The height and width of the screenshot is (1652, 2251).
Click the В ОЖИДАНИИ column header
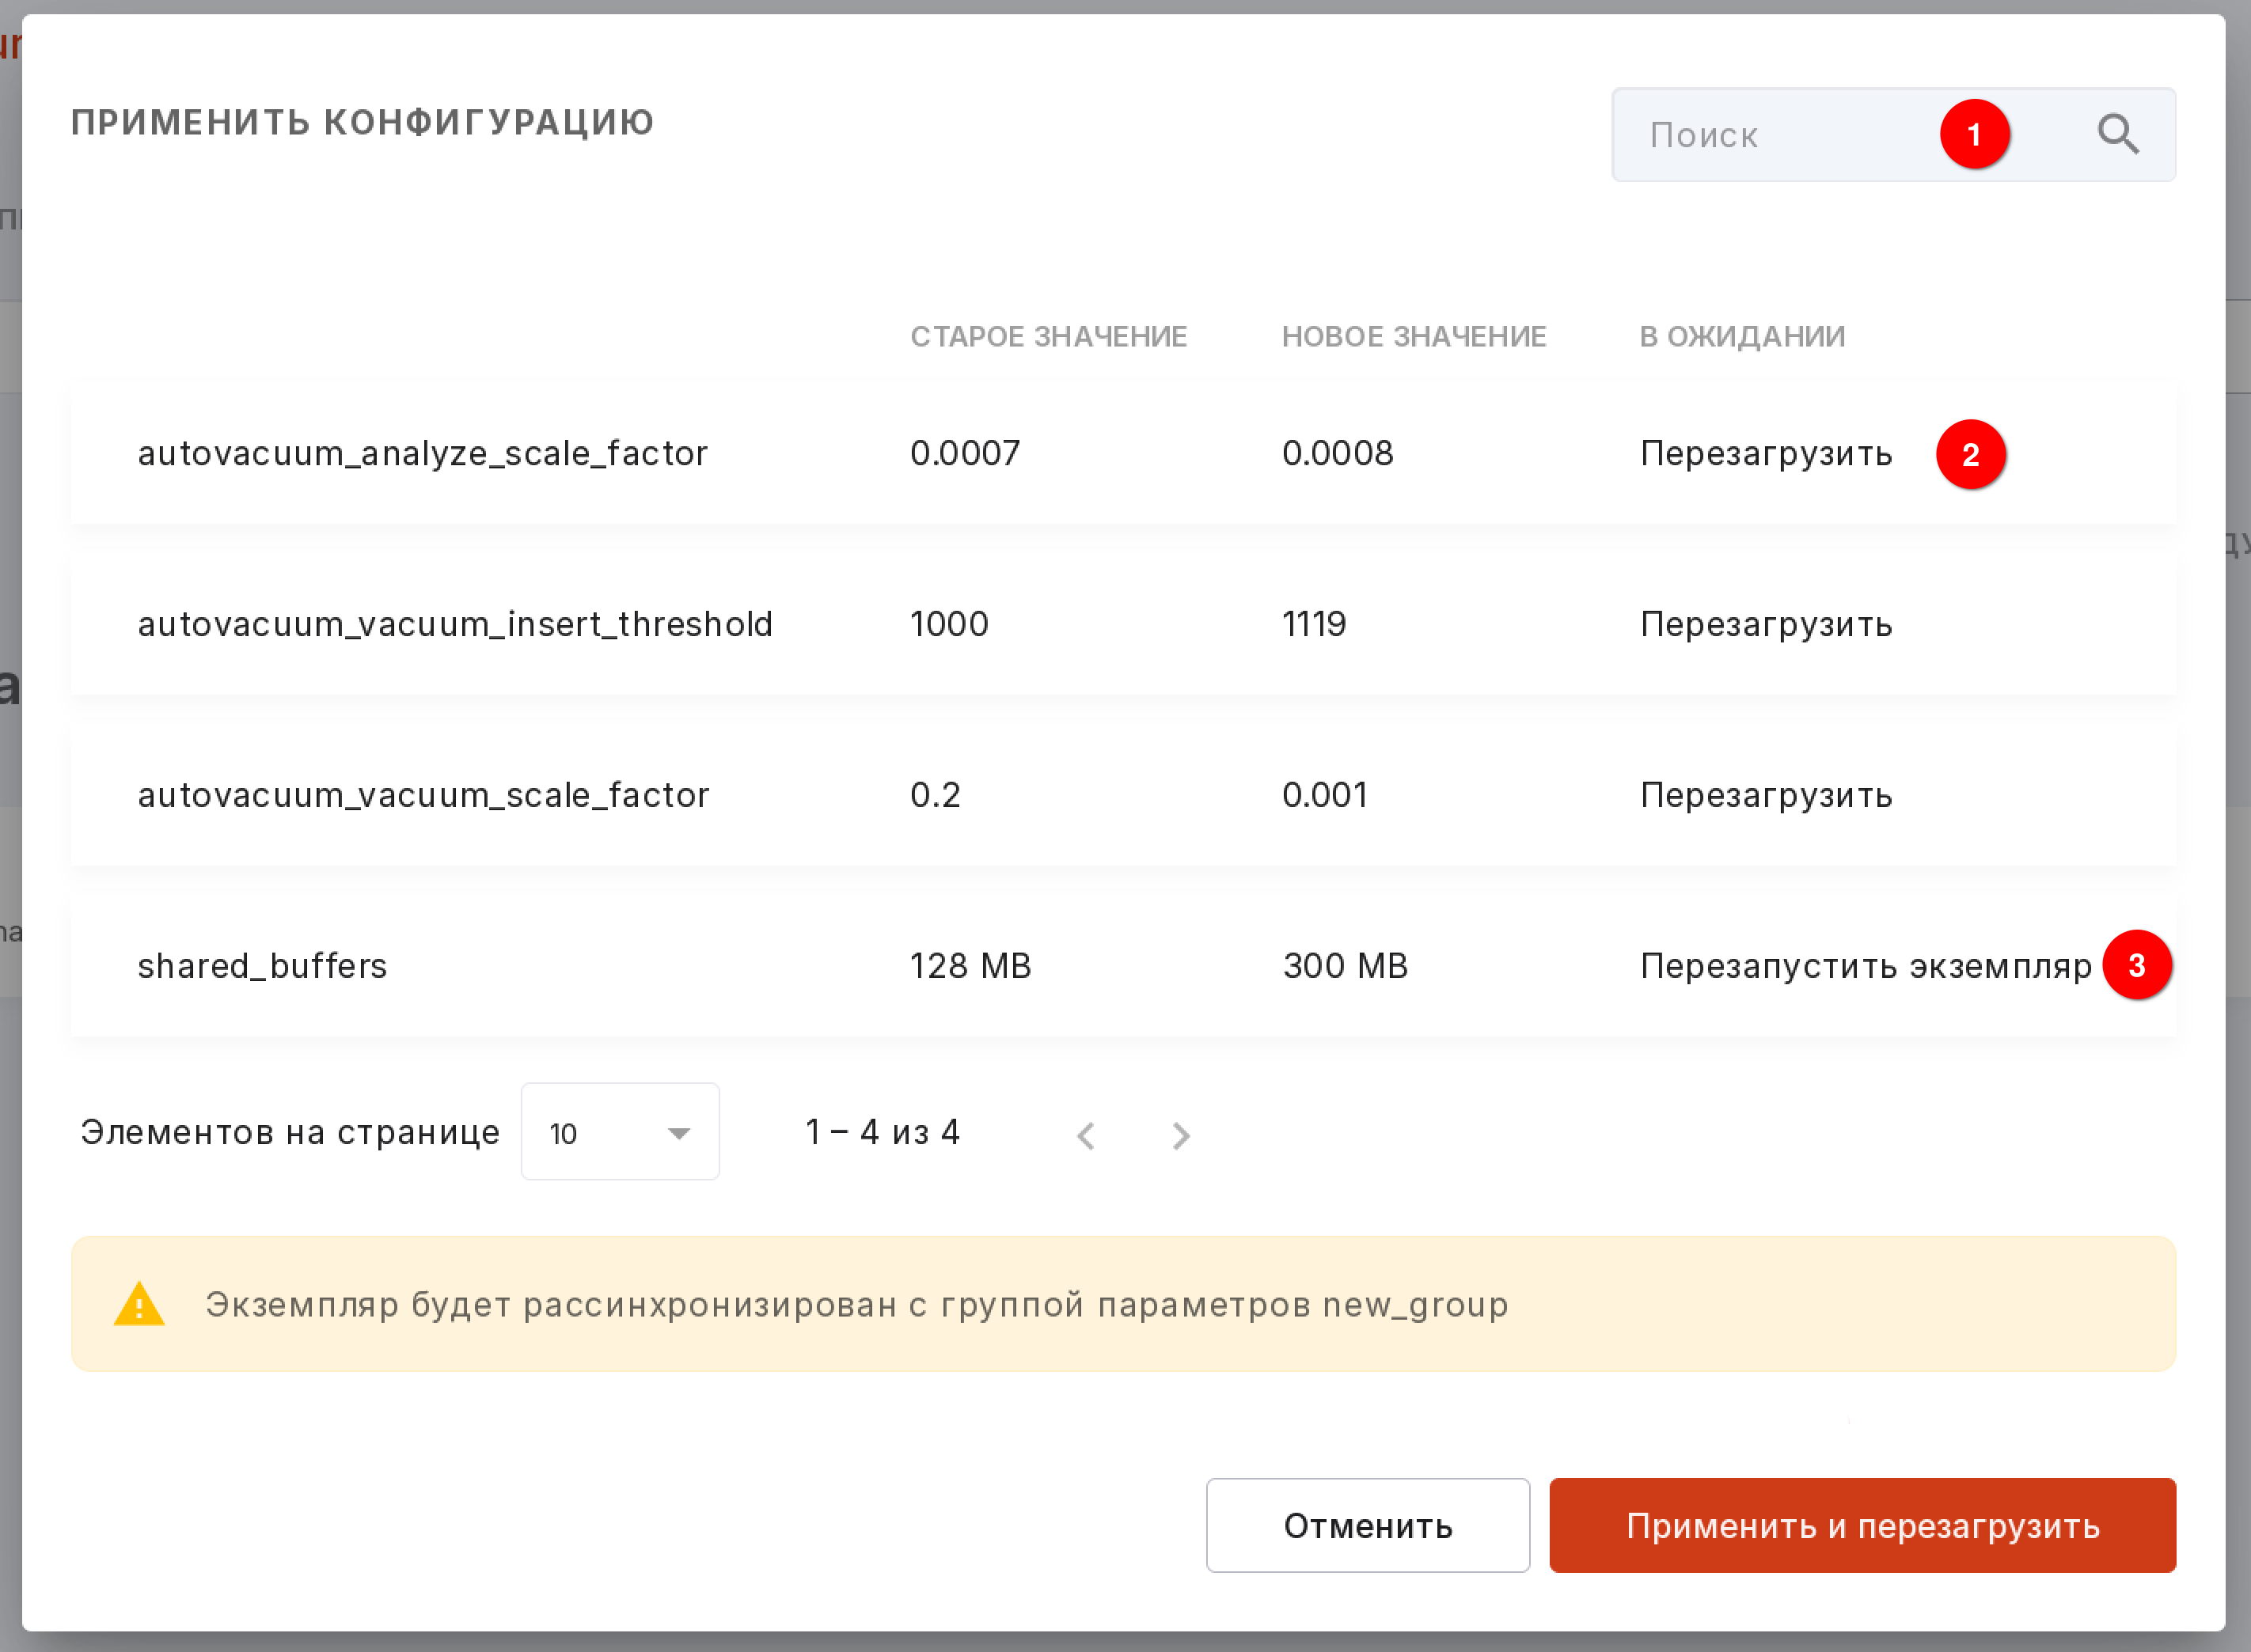click(x=1742, y=336)
